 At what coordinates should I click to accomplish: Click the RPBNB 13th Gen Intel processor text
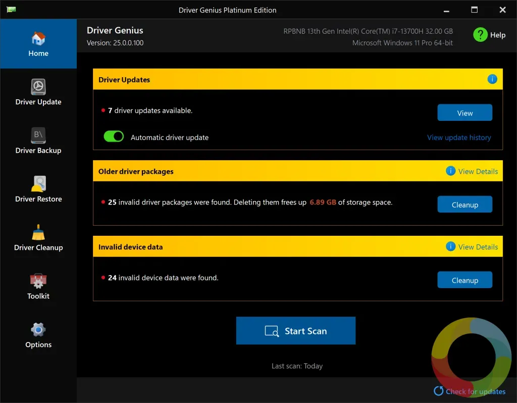click(x=368, y=31)
